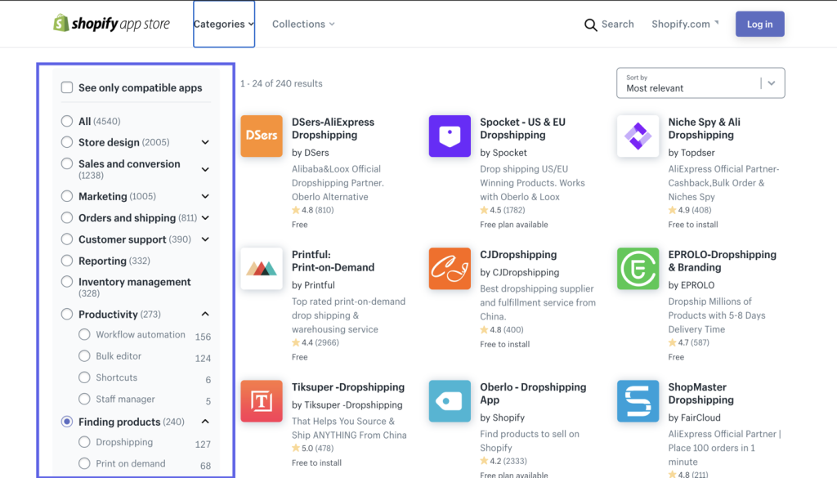Screen dimensions: 837x478
Task: Choose the Dropshipping subcategory radio button
Action: coord(84,442)
